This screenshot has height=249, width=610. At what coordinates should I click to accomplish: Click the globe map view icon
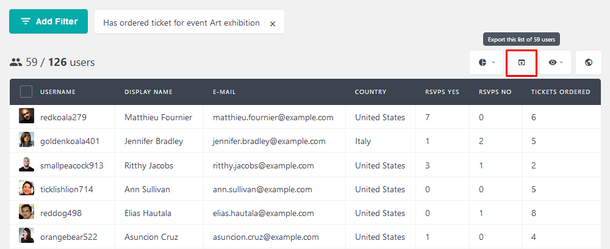coord(589,63)
